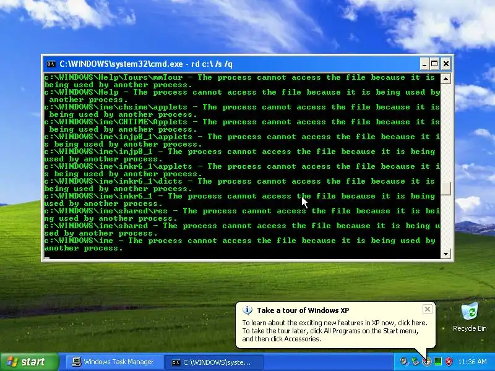Click the cmd.exe window title text

point(146,64)
